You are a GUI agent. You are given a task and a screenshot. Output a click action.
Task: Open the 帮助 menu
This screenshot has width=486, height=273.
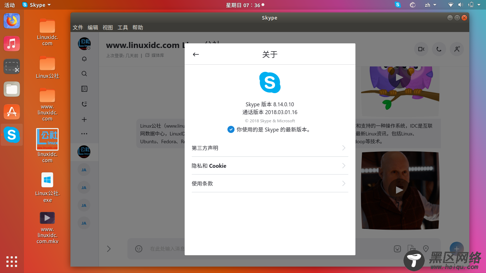tap(138, 27)
